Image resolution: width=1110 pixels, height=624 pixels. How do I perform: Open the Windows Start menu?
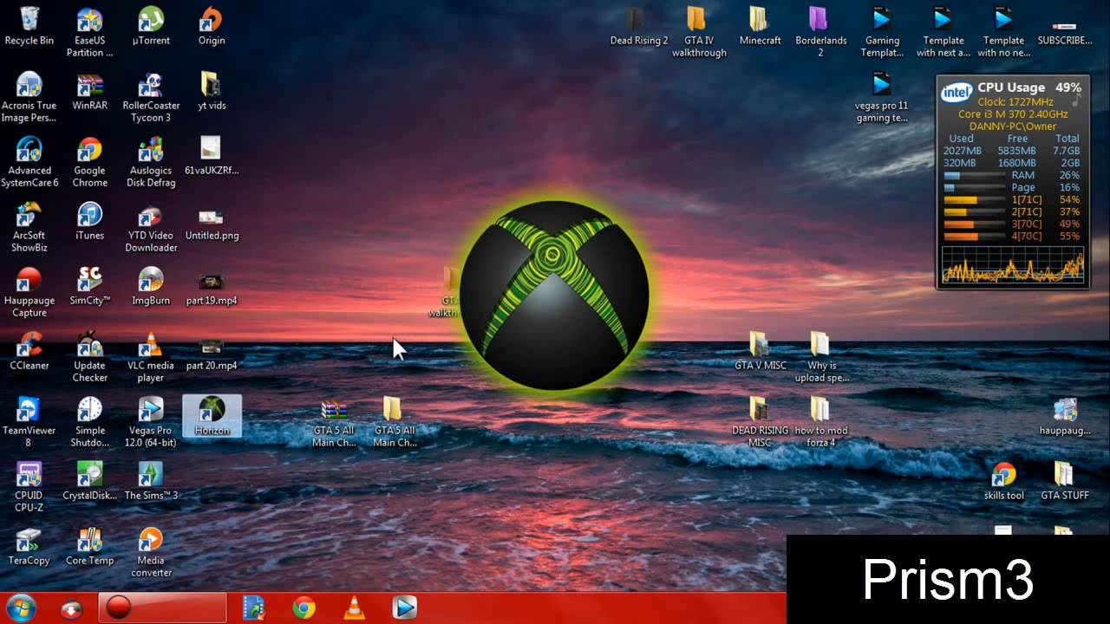pyautogui.click(x=20, y=608)
